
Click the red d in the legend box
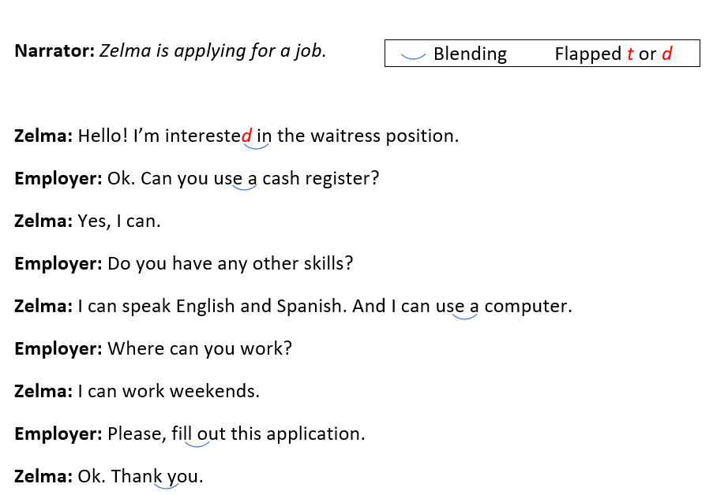(666, 54)
